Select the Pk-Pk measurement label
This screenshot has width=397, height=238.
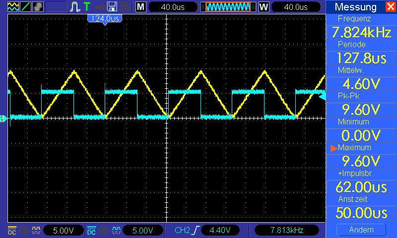point(349,96)
